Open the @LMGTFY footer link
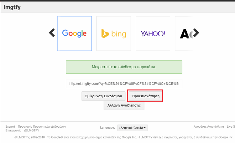This screenshot has width=235, height=143. [x=32, y=130]
